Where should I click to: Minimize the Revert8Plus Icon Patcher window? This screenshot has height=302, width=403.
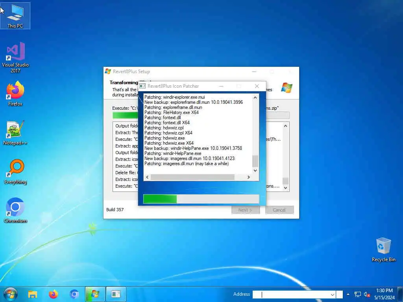click(x=221, y=86)
